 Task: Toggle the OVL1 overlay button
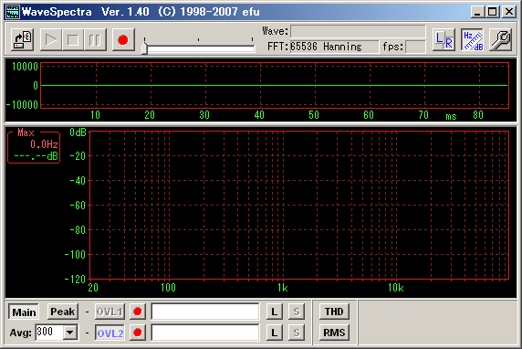coord(110,312)
